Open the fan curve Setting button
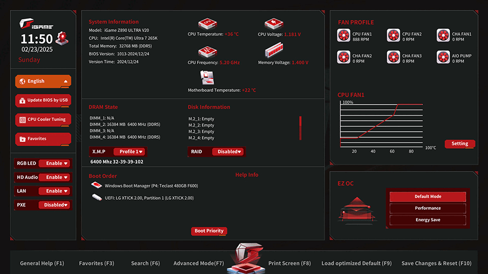488x274 pixels. point(460,143)
